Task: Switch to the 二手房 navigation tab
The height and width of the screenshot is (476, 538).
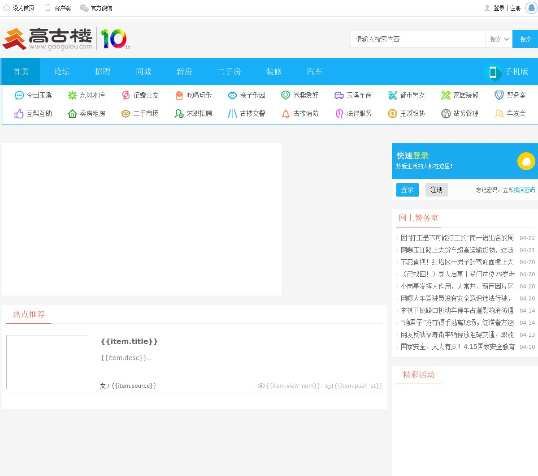Action: tap(229, 72)
